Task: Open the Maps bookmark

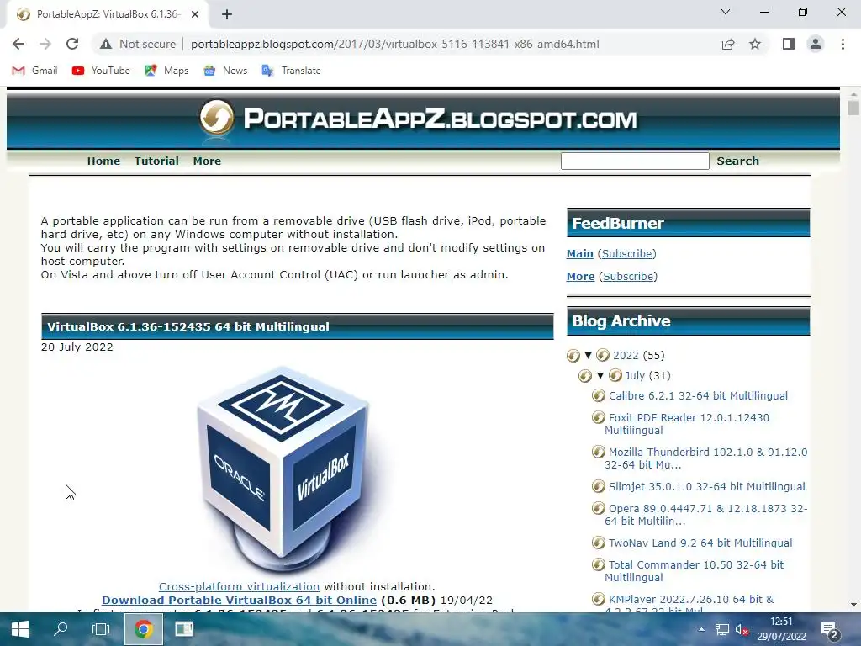Action: click(166, 71)
